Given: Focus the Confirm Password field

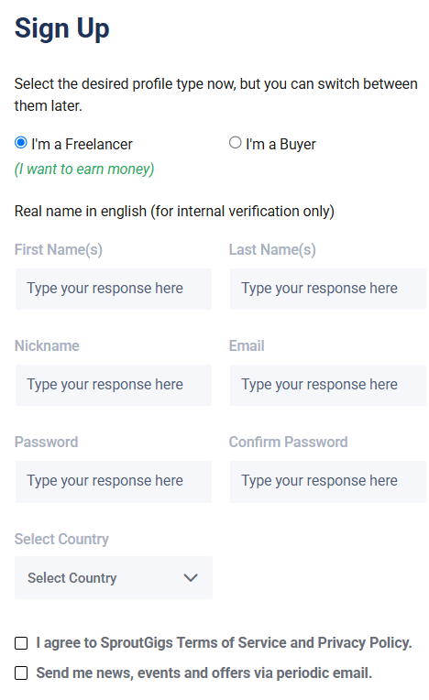Looking at the screenshot, I should 327,482.
